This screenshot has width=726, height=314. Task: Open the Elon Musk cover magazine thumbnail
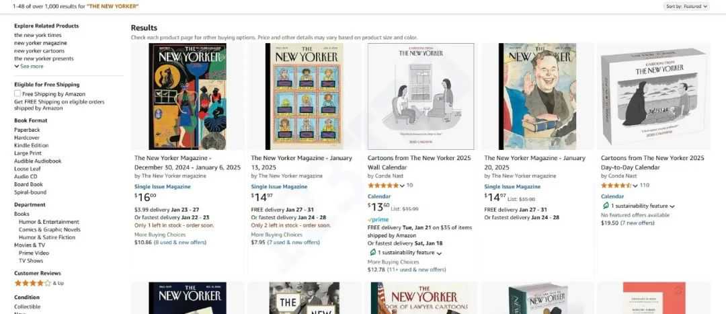click(x=537, y=96)
